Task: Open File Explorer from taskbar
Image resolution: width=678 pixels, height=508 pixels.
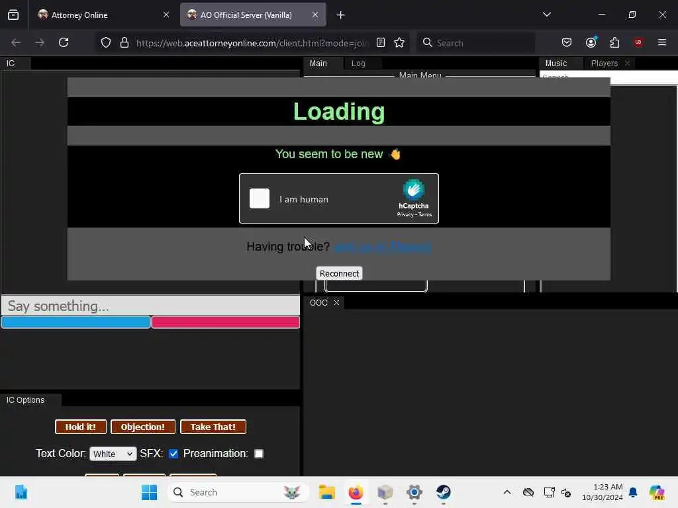Action: click(x=327, y=492)
